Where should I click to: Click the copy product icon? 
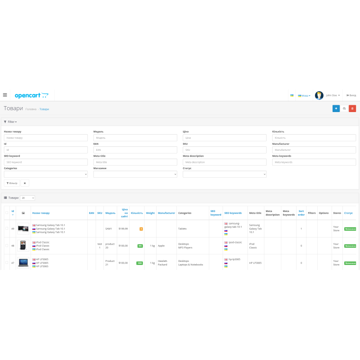click(x=344, y=108)
